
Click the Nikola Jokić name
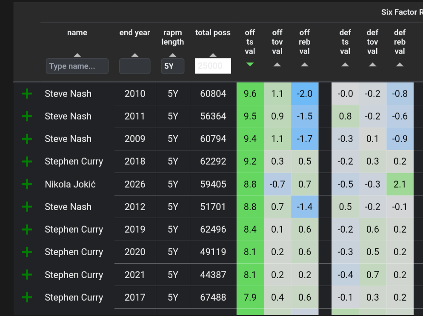point(70,184)
